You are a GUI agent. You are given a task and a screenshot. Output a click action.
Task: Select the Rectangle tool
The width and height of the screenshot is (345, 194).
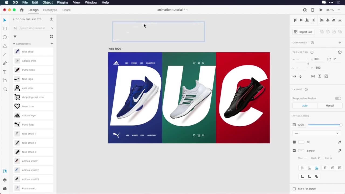5,29
